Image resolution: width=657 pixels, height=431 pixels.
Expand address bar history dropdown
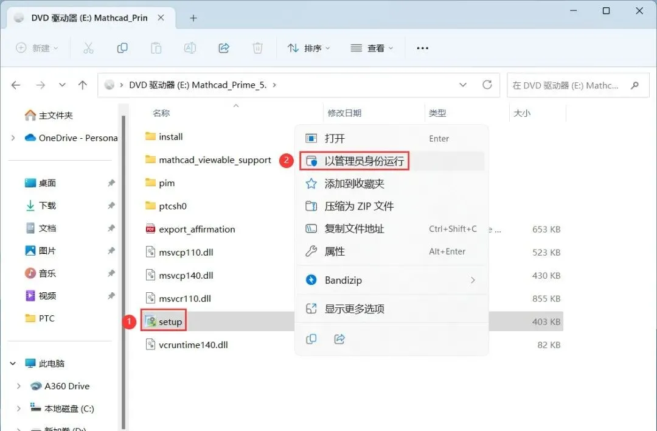[462, 85]
